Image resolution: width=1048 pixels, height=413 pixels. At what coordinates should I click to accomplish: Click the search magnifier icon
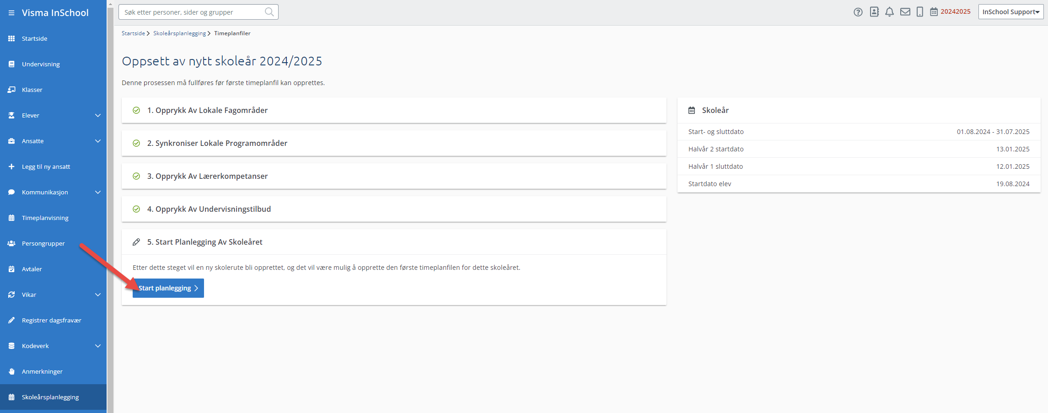point(269,12)
